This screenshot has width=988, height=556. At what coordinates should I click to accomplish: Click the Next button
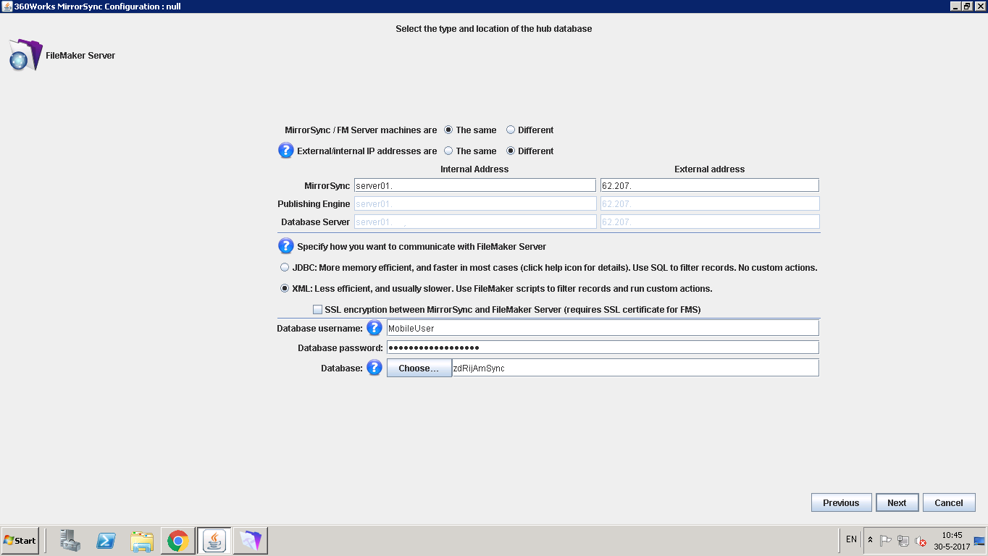(897, 502)
